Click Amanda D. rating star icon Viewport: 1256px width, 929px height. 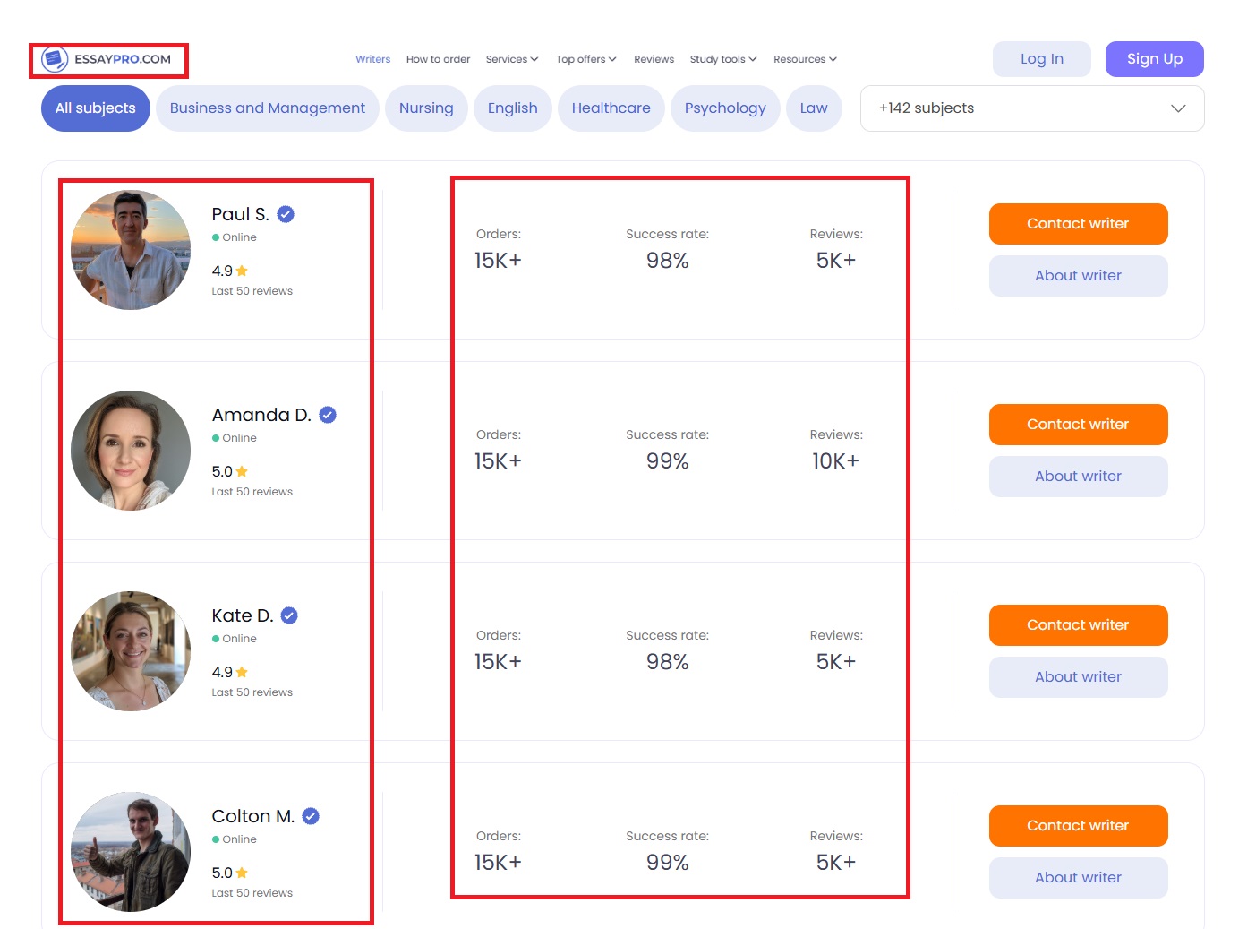click(x=242, y=471)
